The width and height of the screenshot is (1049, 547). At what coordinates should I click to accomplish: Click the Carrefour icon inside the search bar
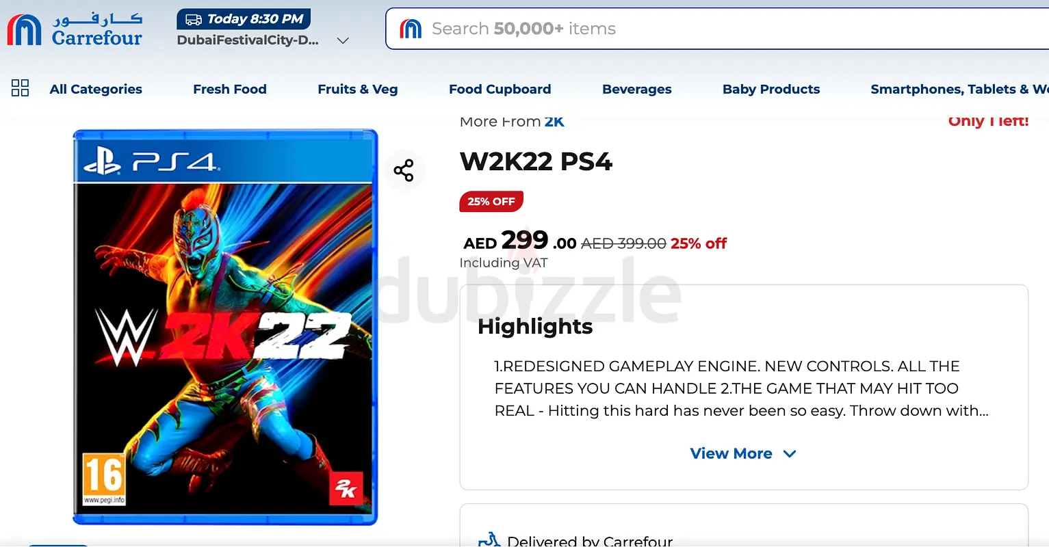coord(411,29)
